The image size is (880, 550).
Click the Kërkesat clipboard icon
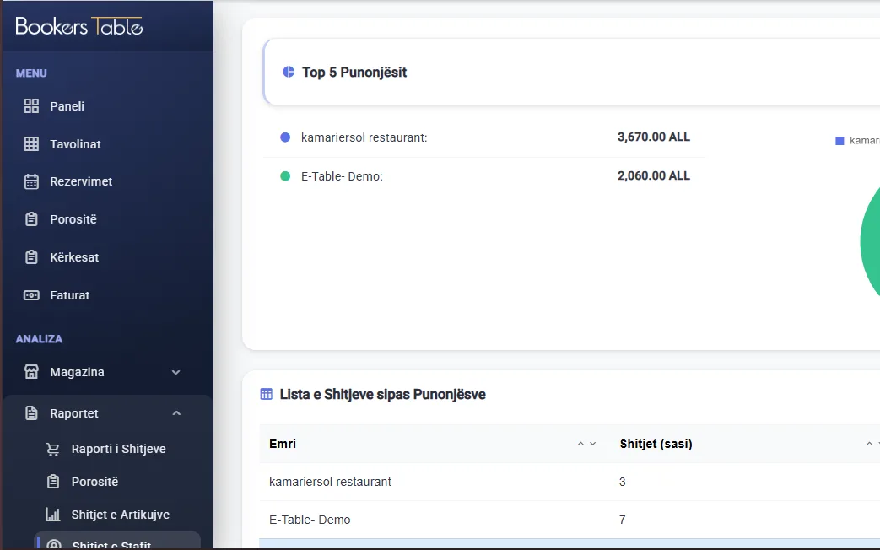click(31, 257)
